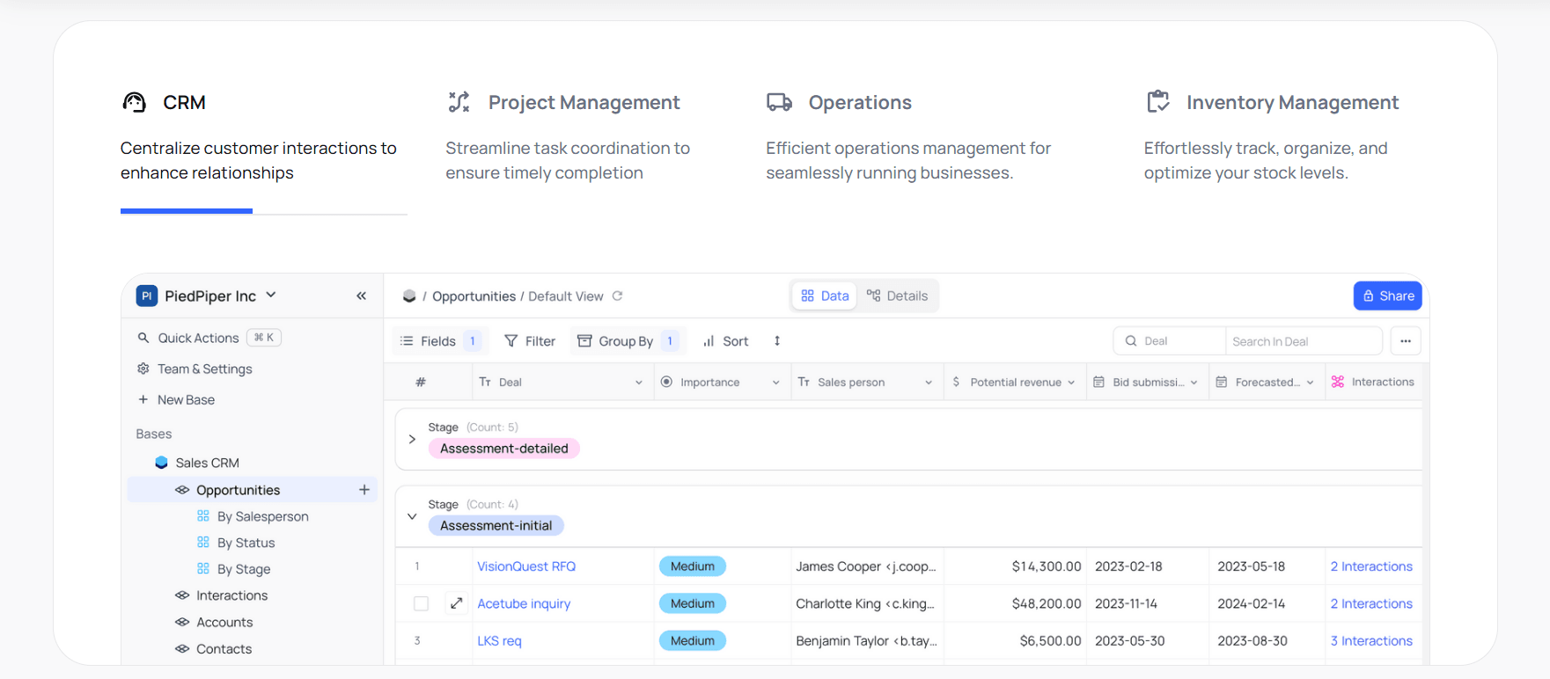Open the PiedPiper Inc workspace dropdown
The height and width of the screenshot is (679, 1550).
(271, 296)
